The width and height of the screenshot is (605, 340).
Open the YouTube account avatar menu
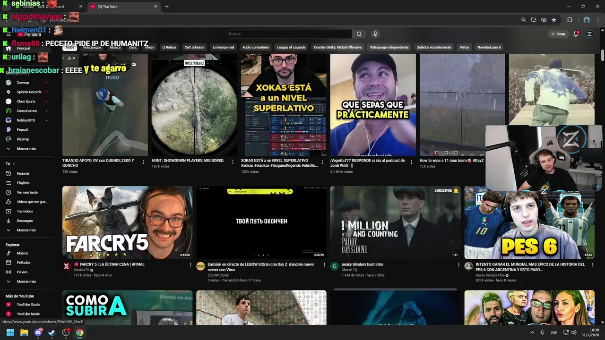589,34
